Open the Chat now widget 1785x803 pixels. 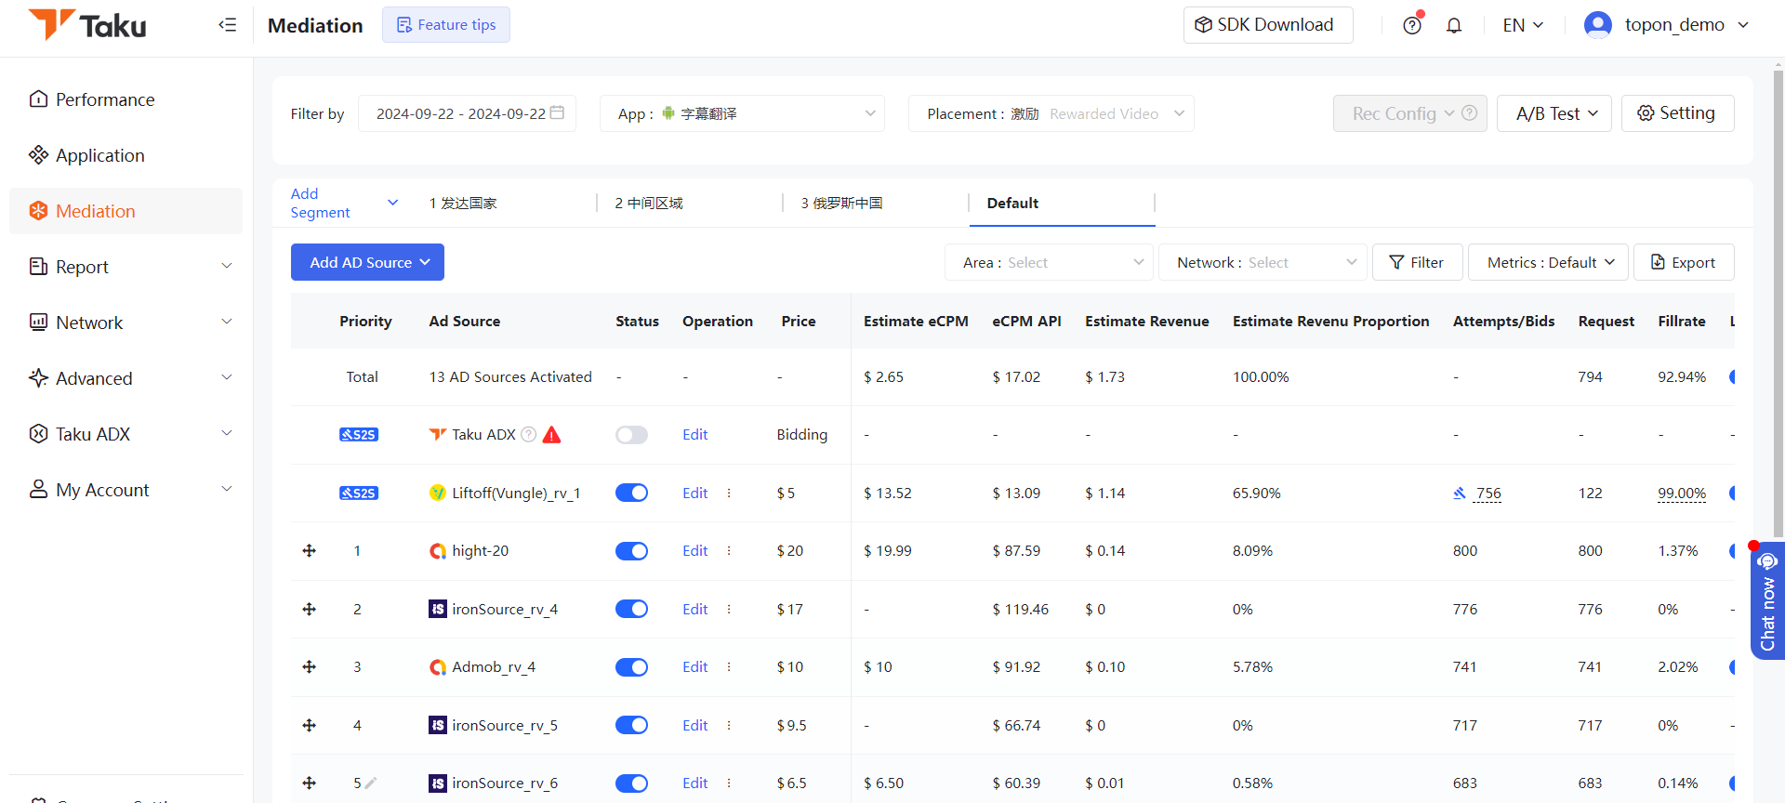pos(1767,601)
